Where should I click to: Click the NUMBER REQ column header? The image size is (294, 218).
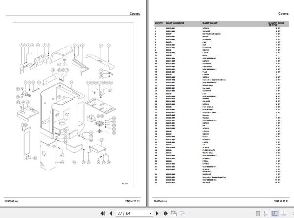point(273,24)
